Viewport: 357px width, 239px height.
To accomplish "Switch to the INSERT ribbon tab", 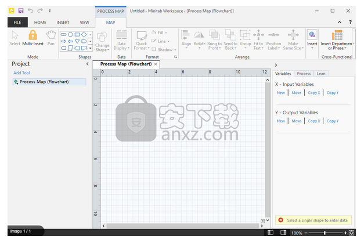I will (63, 22).
